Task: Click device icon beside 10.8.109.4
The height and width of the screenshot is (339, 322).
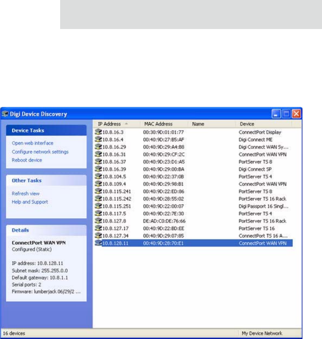Action: pyautogui.click(x=98, y=184)
